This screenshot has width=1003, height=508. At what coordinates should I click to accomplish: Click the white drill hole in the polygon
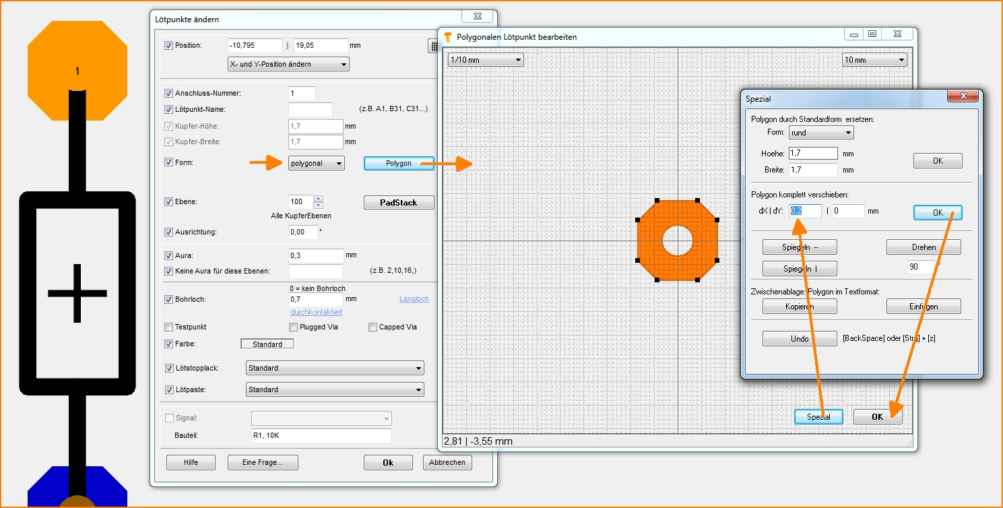pyautogui.click(x=678, y=241)
